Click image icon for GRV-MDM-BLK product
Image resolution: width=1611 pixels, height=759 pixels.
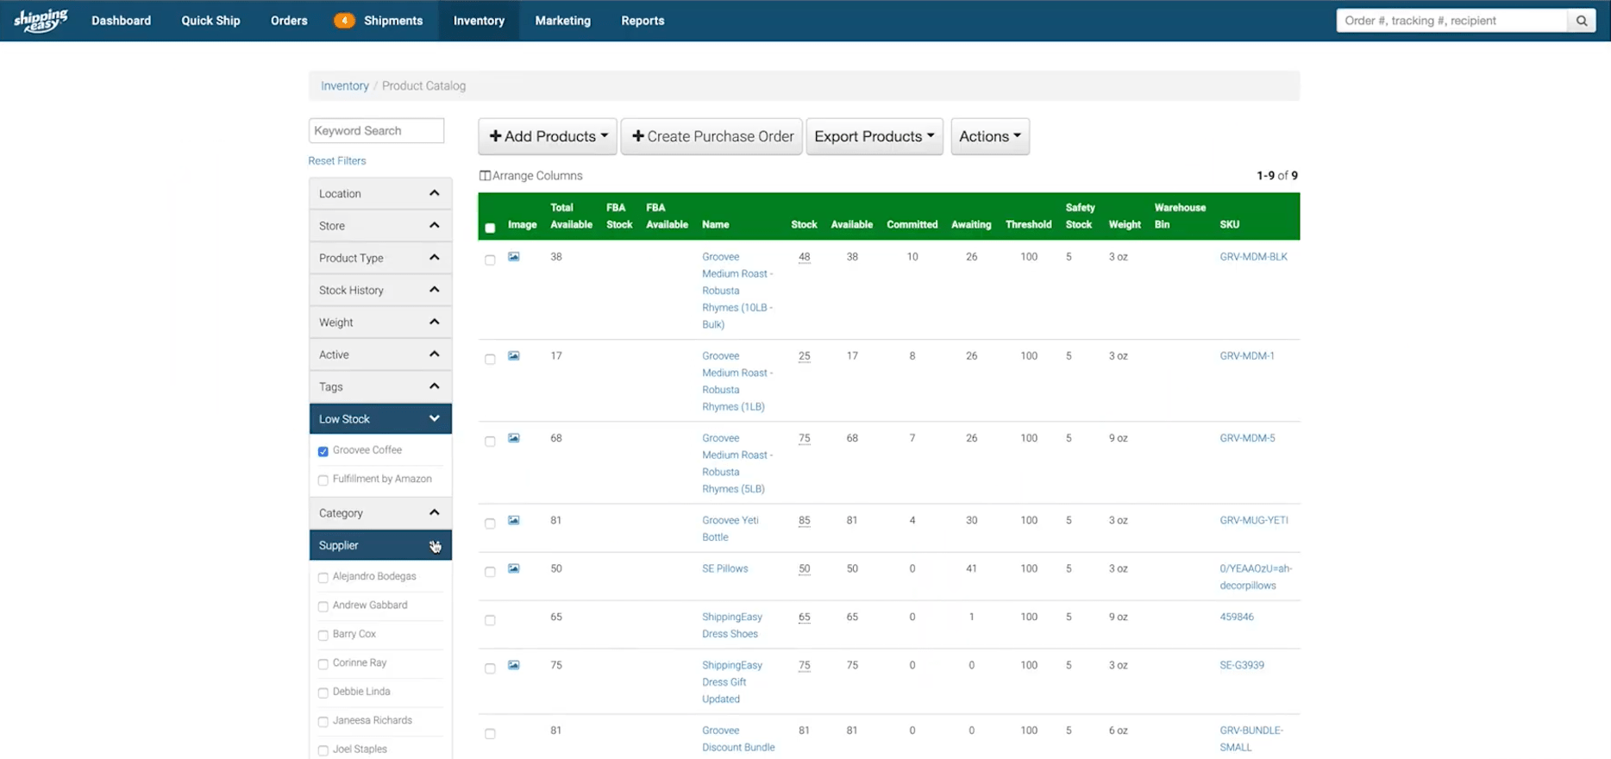pos(514,257)
